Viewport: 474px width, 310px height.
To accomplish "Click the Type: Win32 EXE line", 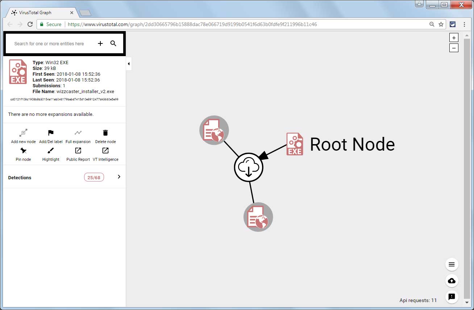I will coord(50,63).
